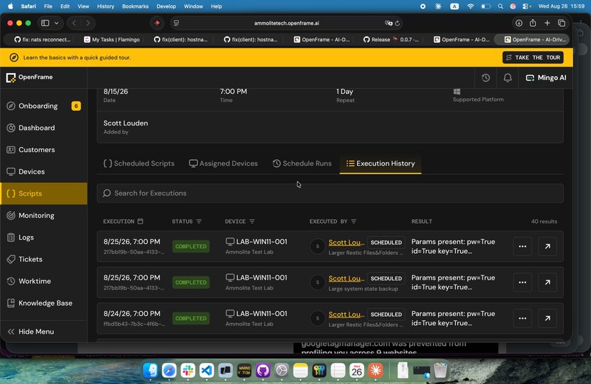This screenshot has width=591, height=384.
Task: Click Scott Lou... link in Large system state backup row
Action: (x=347, y=278)
